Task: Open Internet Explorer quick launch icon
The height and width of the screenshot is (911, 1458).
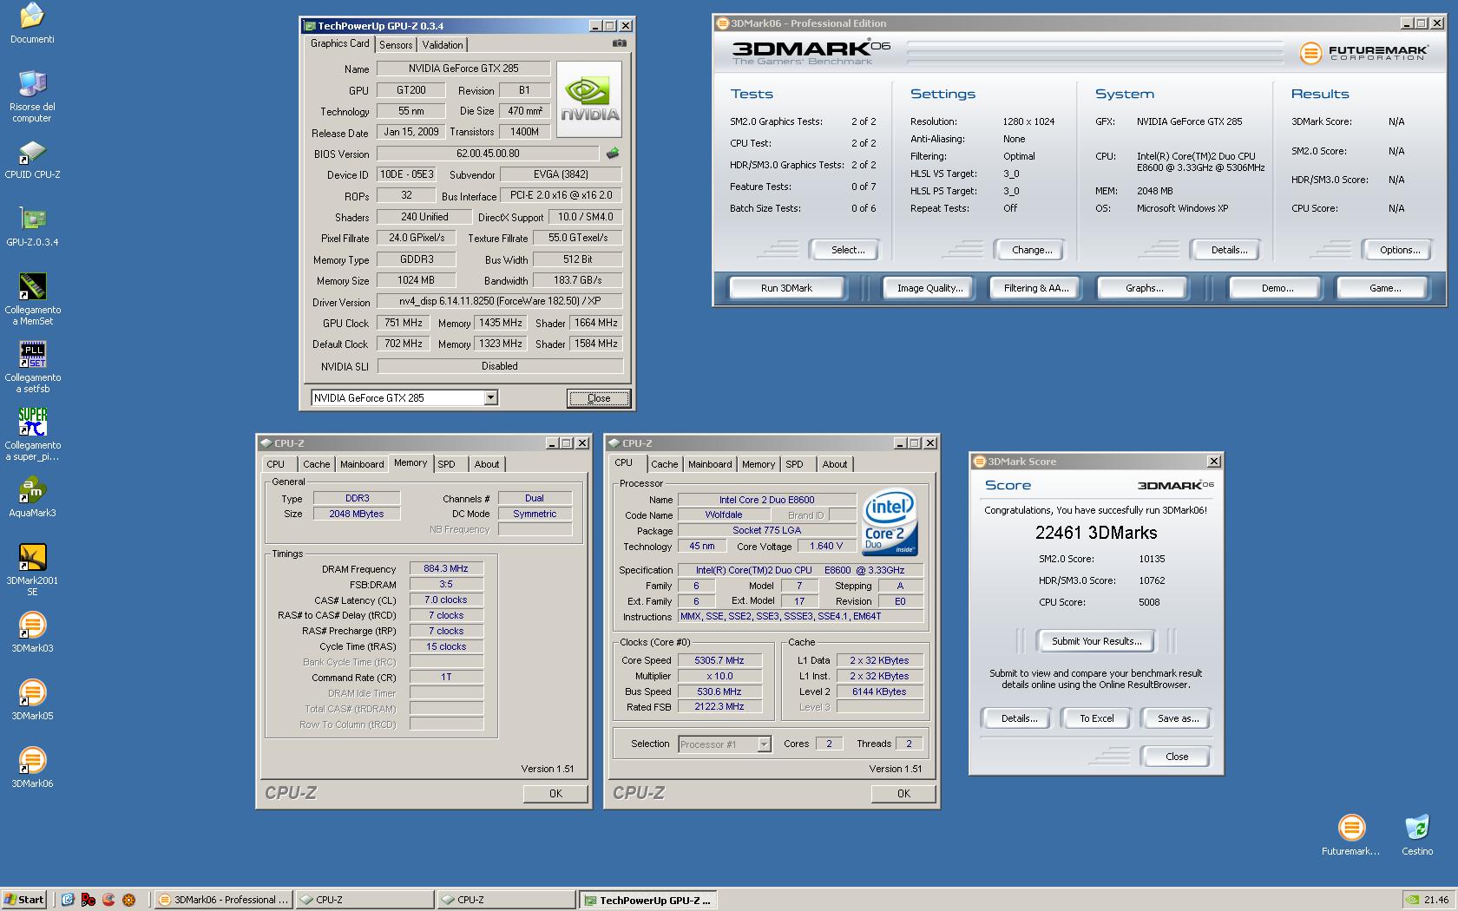Action: (x=68, y=900)
